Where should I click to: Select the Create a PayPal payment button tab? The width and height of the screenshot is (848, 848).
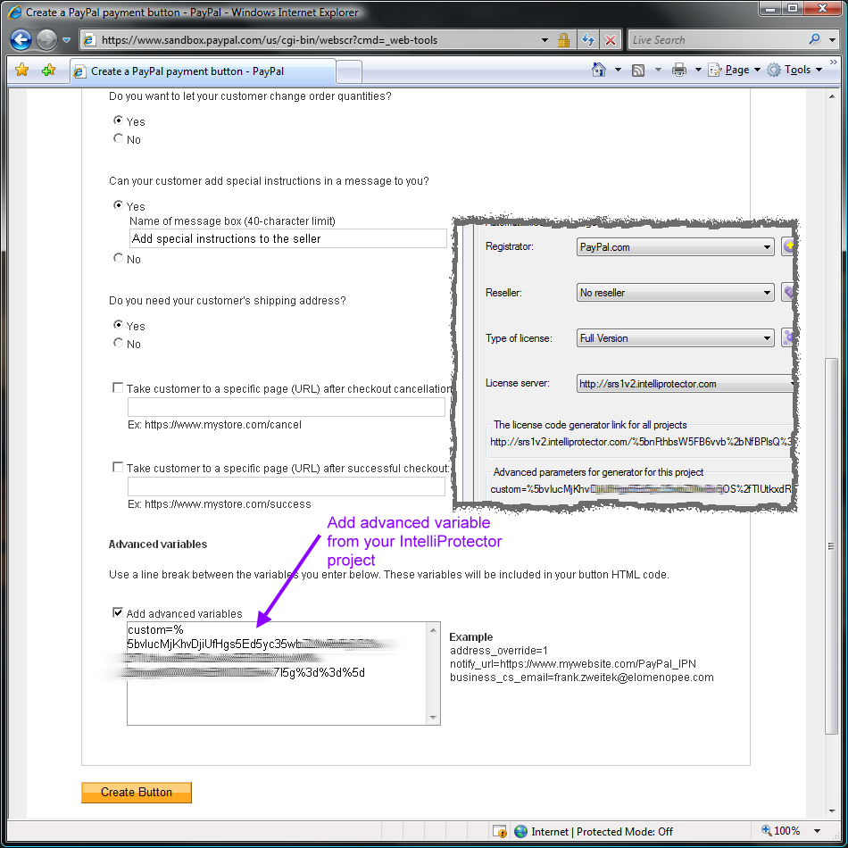pos(203,71)
